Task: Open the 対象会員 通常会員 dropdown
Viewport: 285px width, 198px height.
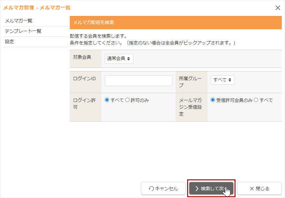Action: [119, 59]
